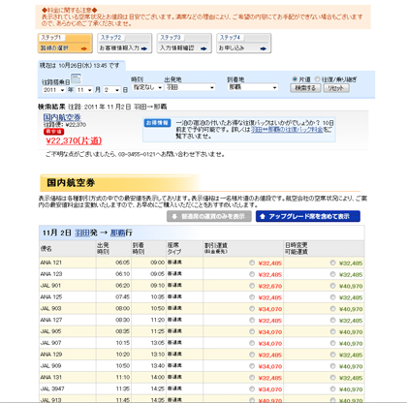The image size is (407, 403).
Task: Click the 現在は 10月26日(水) 13:45 timestamp text
Action: (79, 66)
